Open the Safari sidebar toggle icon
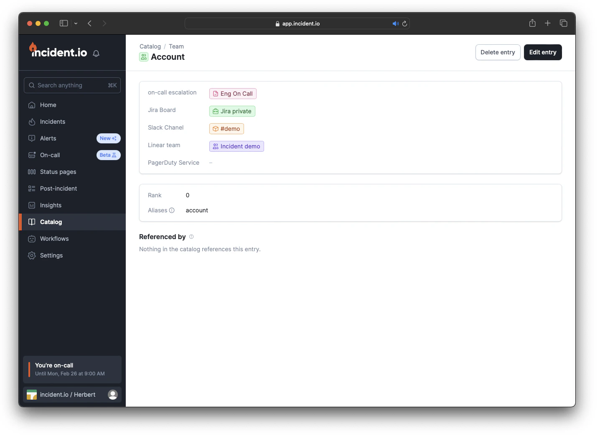This screenshot has width=600, height=436. tap(64, 23)
